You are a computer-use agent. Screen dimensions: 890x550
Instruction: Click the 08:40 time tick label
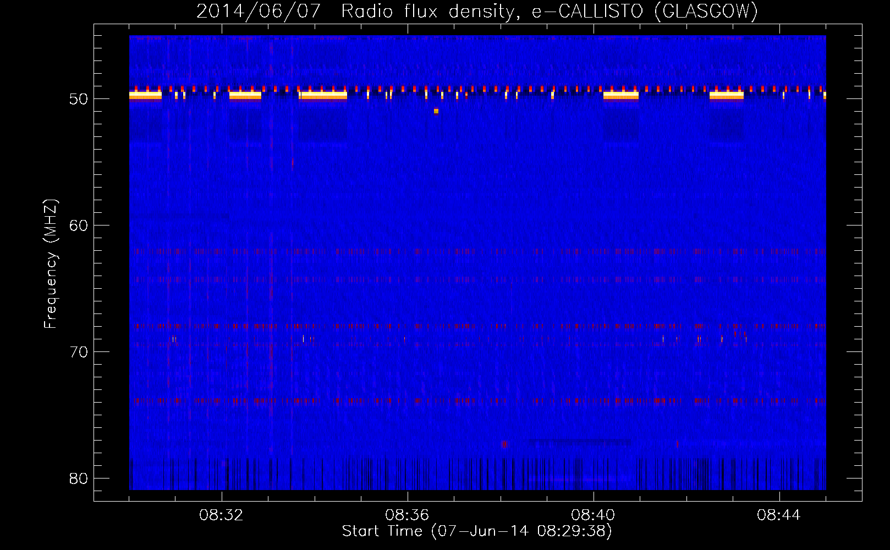[x=594, y=515]
